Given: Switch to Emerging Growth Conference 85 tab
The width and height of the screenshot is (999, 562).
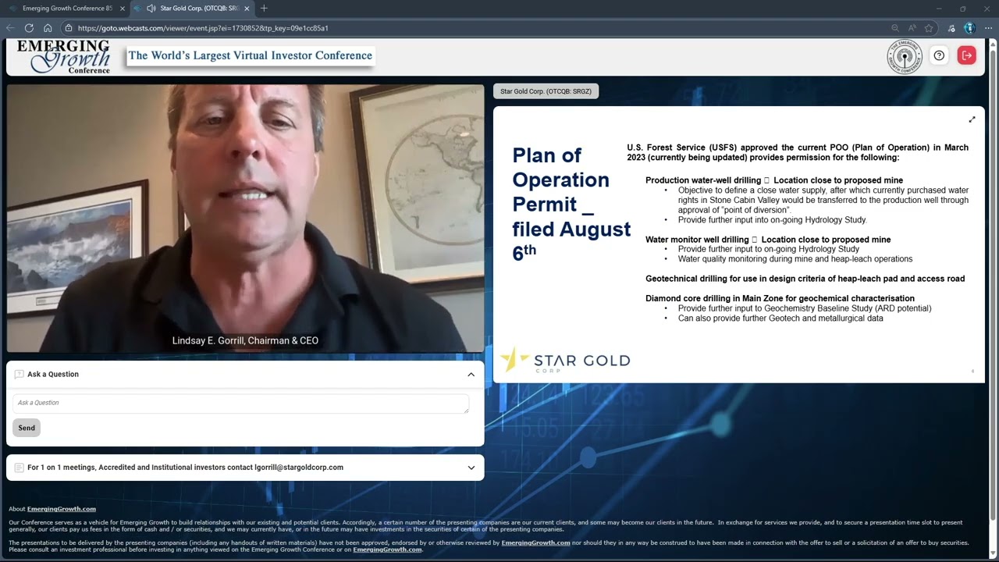Looking at the screenshot, I should [66, 9].
